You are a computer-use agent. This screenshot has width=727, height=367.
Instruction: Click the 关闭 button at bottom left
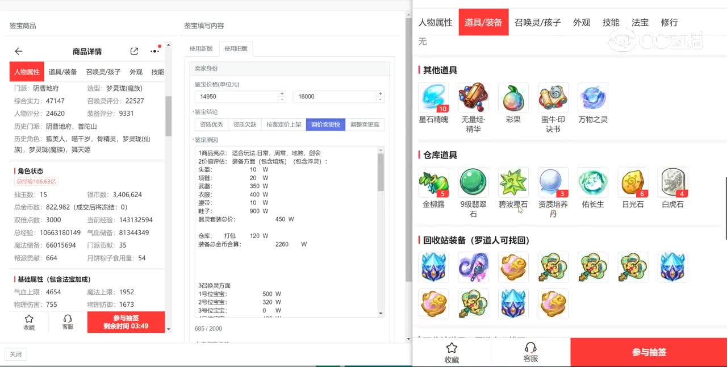point(15,355)
